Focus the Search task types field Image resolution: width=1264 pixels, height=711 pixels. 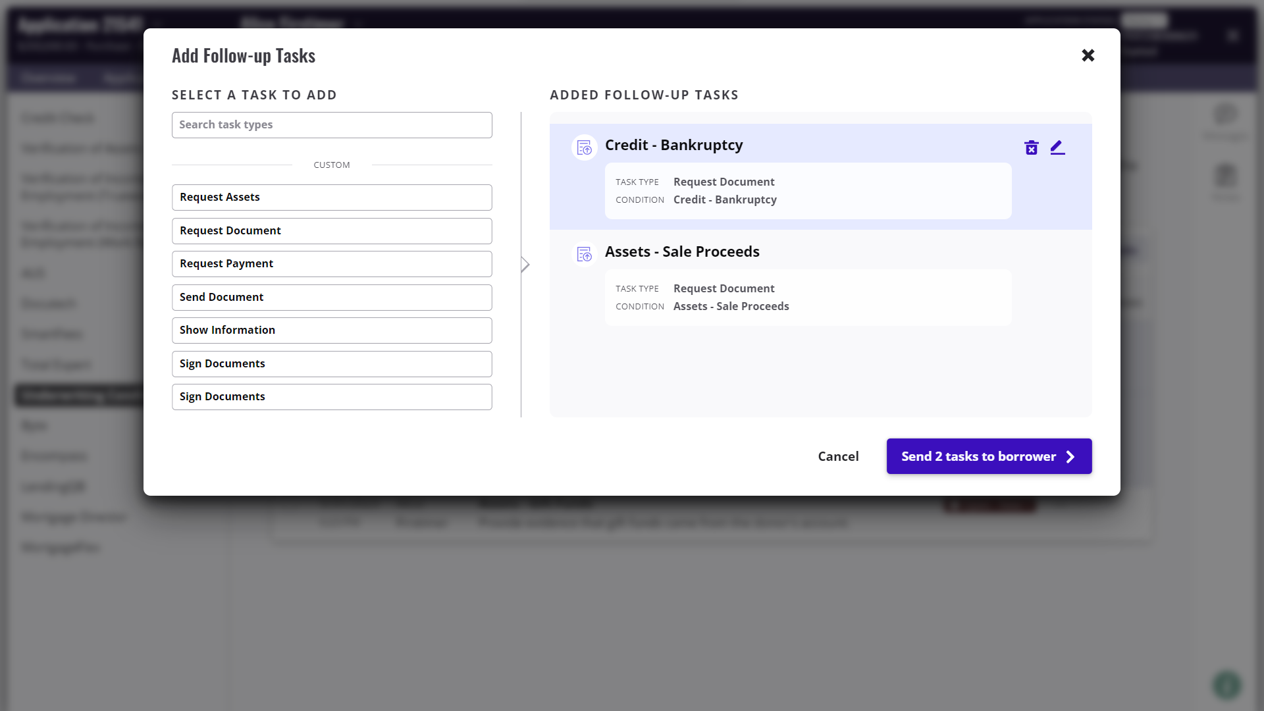pyautogui.click(x=332, y=125)
